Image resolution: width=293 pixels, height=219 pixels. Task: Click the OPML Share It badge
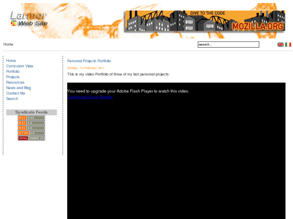click(31, 138)
